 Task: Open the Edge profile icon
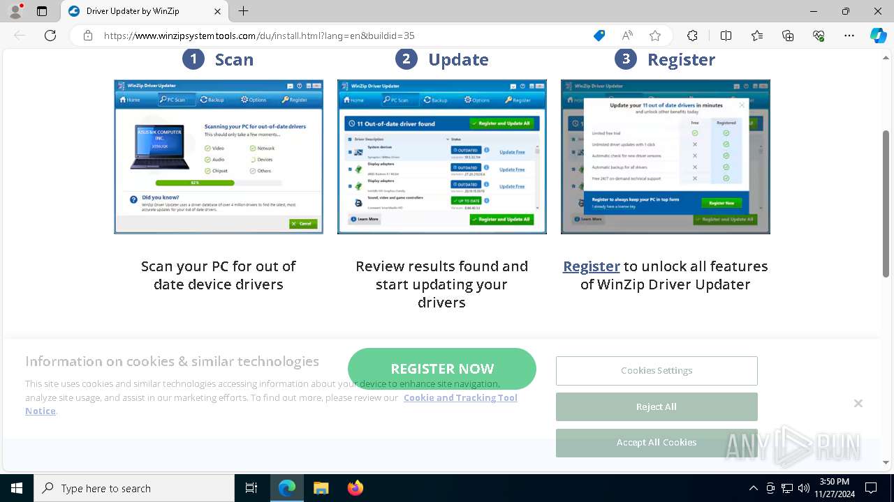(x=15, y=11)
